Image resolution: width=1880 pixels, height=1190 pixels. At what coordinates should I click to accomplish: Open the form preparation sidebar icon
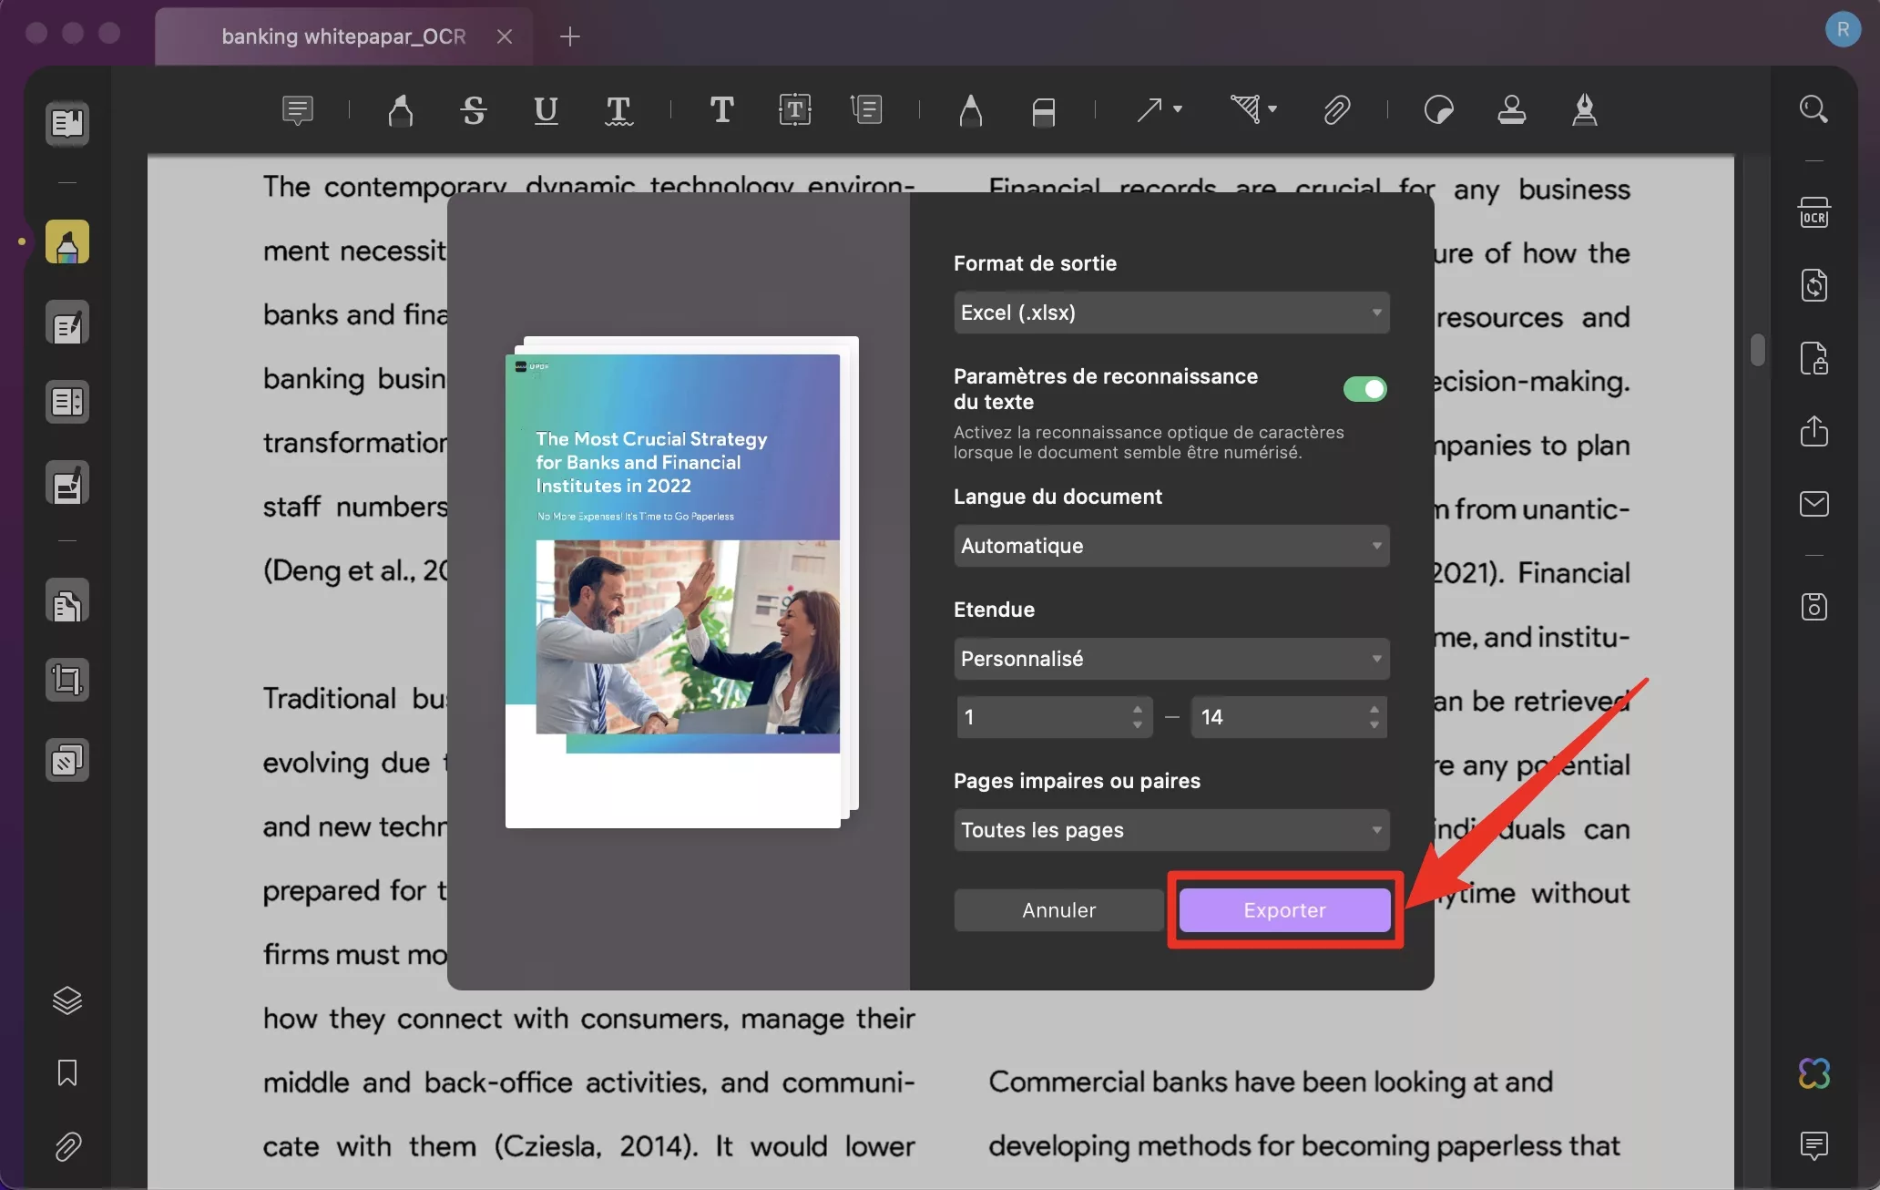point(67,402)
